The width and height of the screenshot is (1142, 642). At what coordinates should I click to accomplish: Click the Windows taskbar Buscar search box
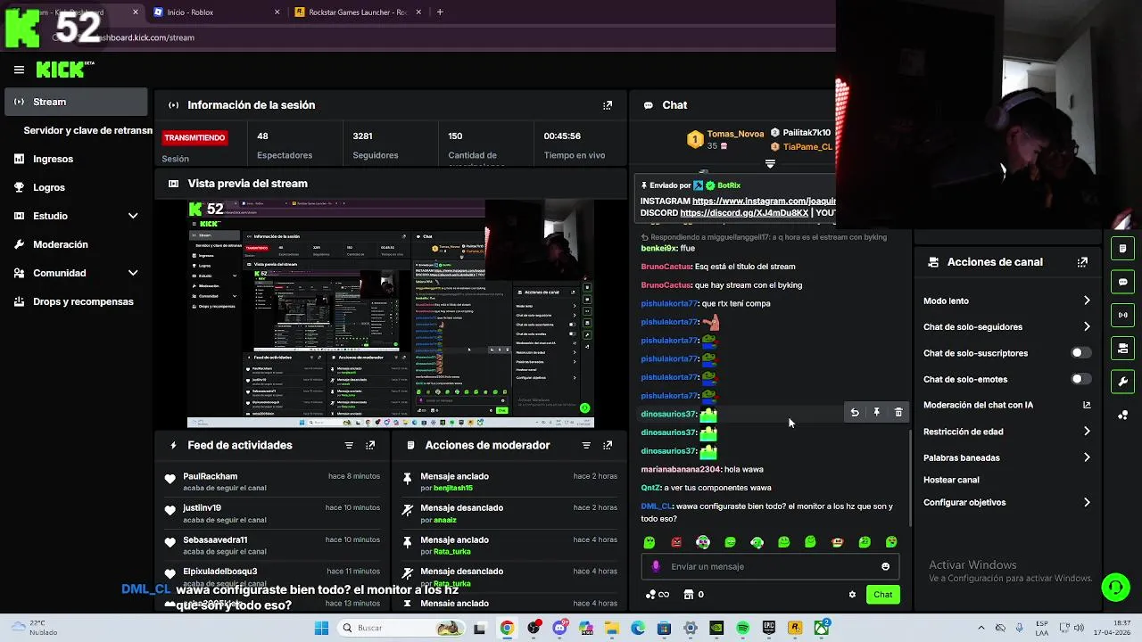401,628
